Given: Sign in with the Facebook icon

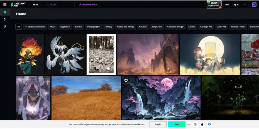Looking at the screenshot, I should coord(209,124).
